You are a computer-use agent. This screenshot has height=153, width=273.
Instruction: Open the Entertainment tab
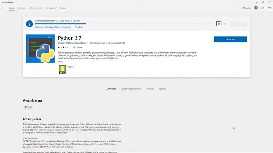tap(35, 8)
